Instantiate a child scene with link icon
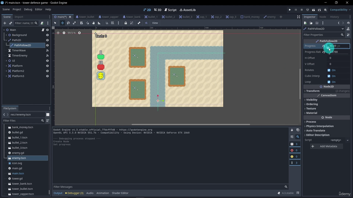Screen dimensions: 353x198 (x=10, y=23)
